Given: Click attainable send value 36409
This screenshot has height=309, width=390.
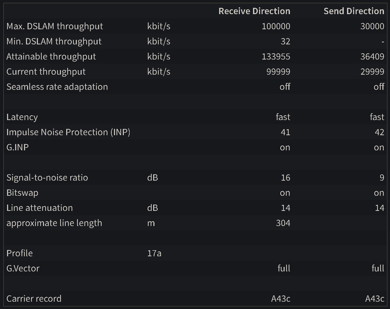Looking at the screenshot, I should pyautogui.click(x=372, y=57).
